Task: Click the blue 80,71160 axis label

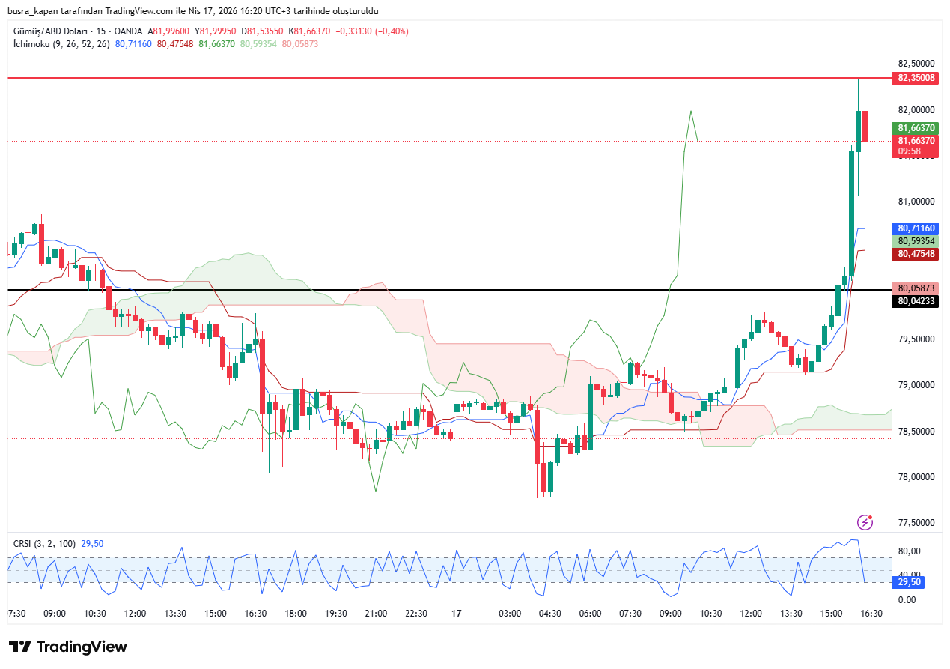Action: click(x=916, y=228)
